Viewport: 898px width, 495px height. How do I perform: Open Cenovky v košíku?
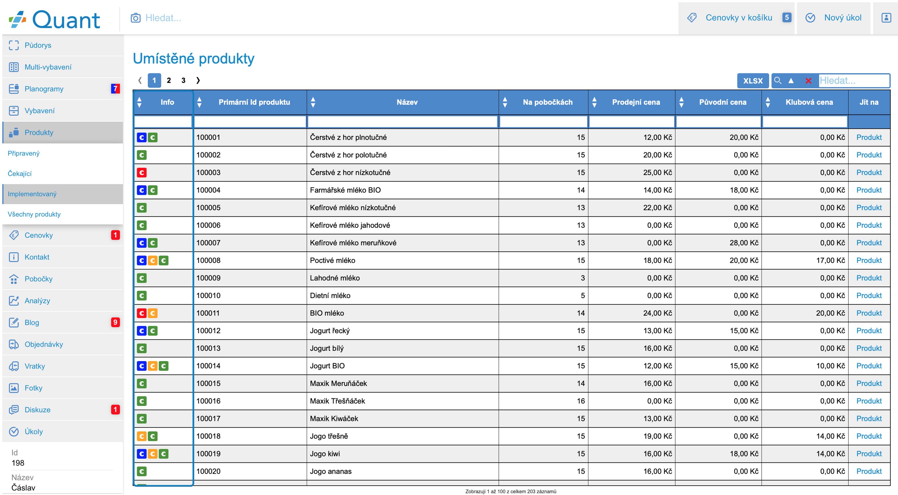[736, 18]
